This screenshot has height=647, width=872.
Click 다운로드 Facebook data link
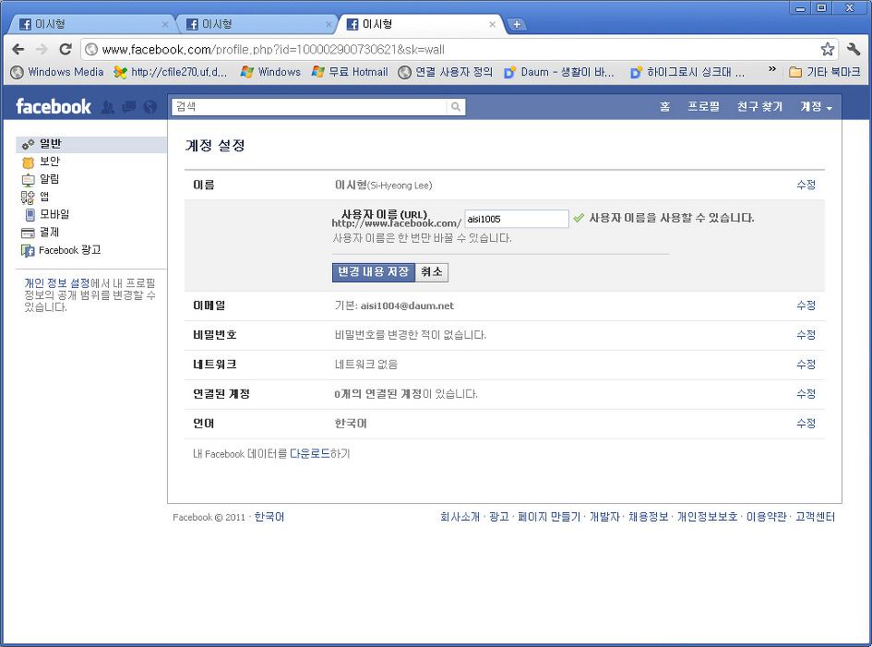[x=310, y=454]
